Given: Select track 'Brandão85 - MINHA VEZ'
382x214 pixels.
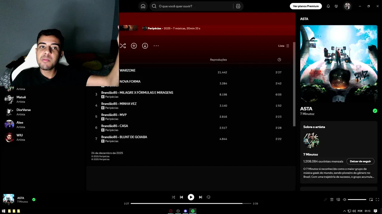Looking at the screenshot, I should (119, 104).
